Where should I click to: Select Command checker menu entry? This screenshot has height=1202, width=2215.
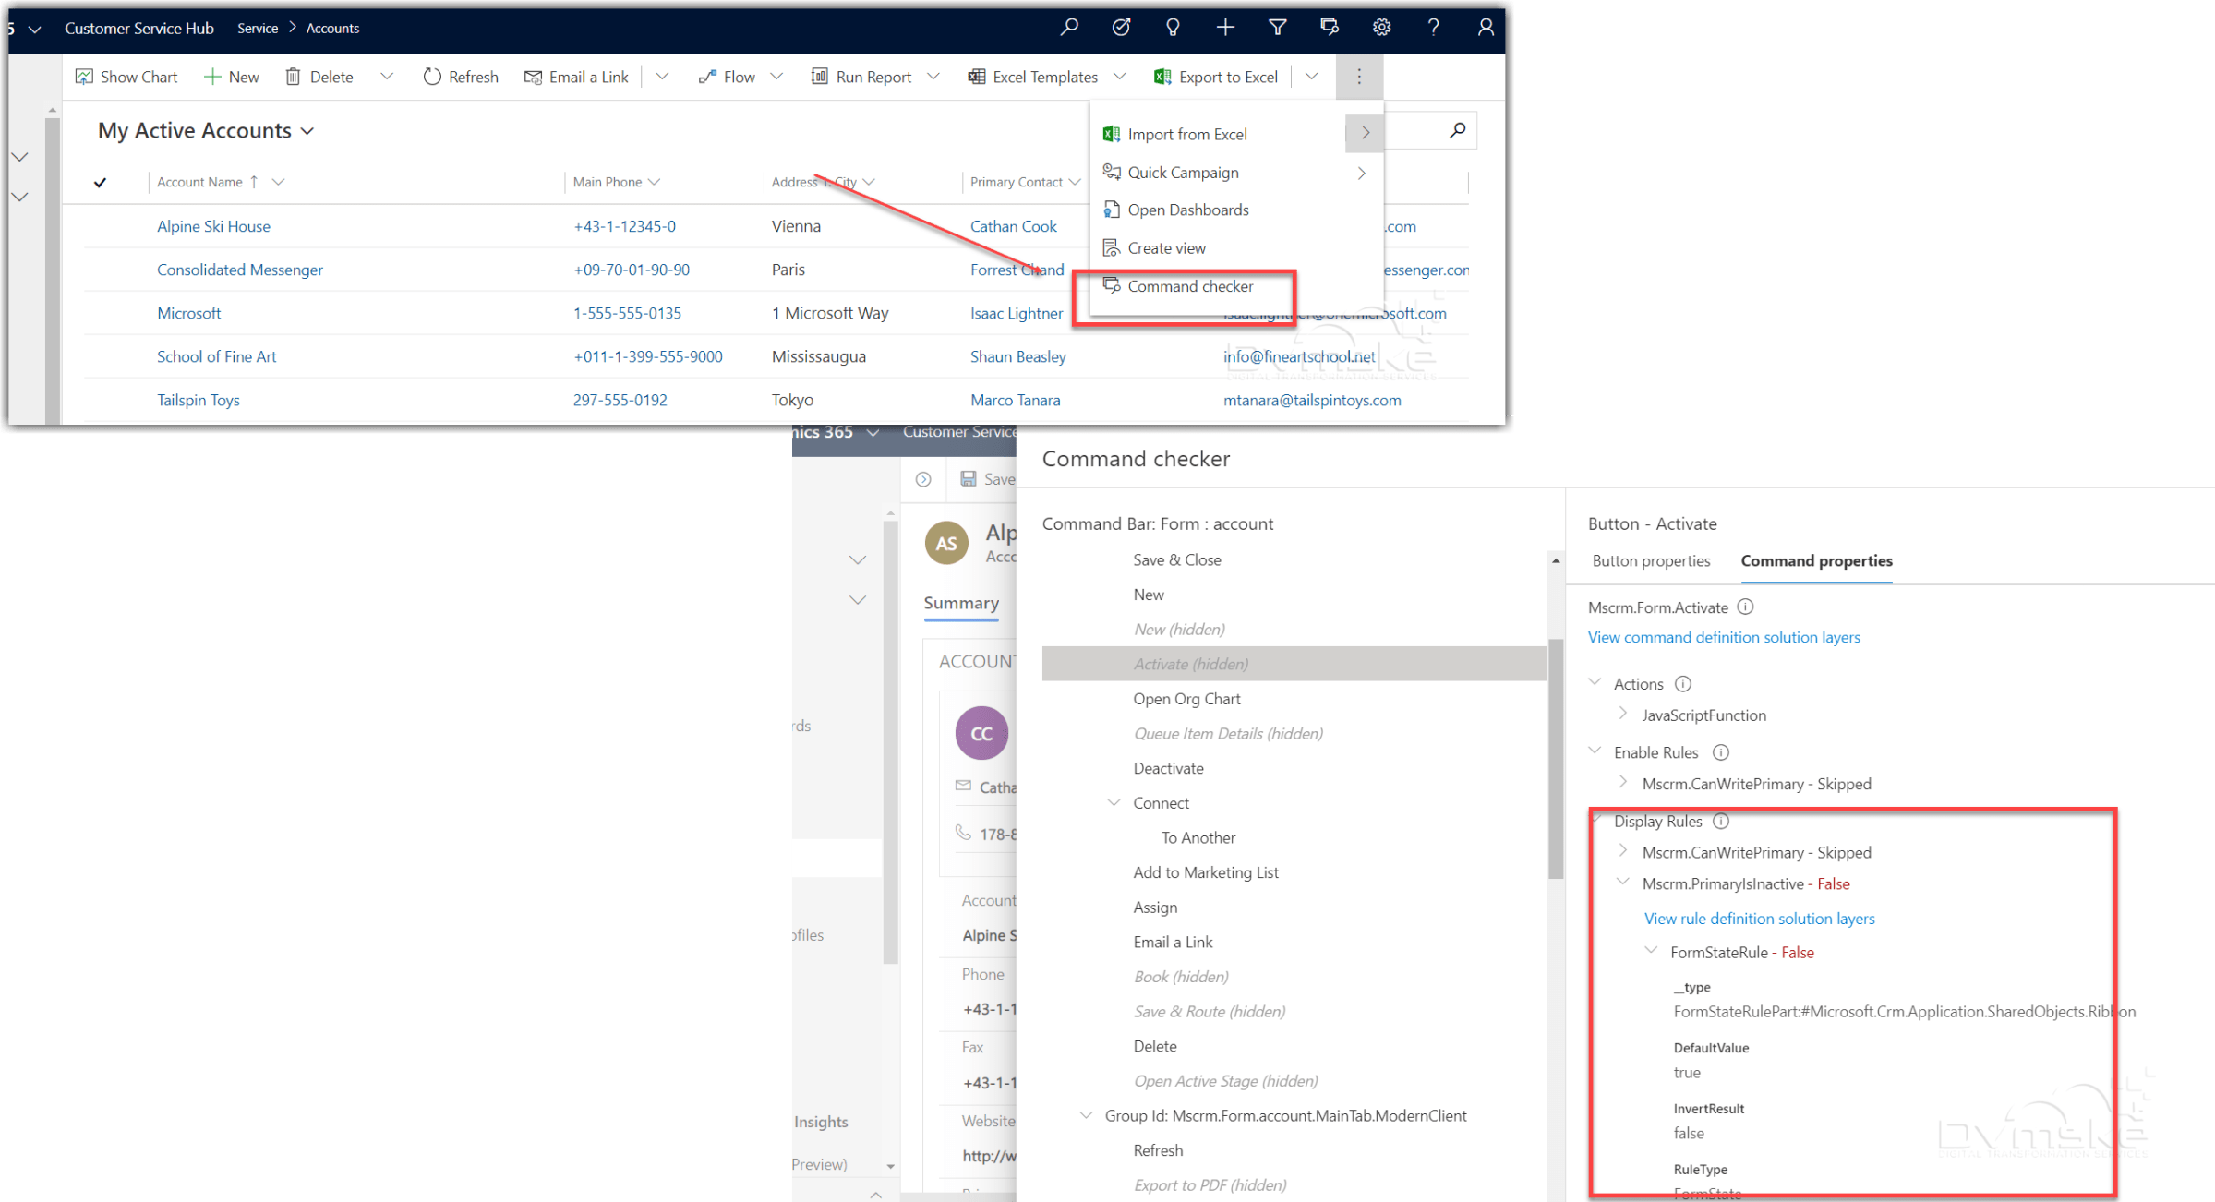coord(1189,286)
